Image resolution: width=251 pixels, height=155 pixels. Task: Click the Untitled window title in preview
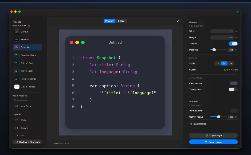[x=115, y=42]
